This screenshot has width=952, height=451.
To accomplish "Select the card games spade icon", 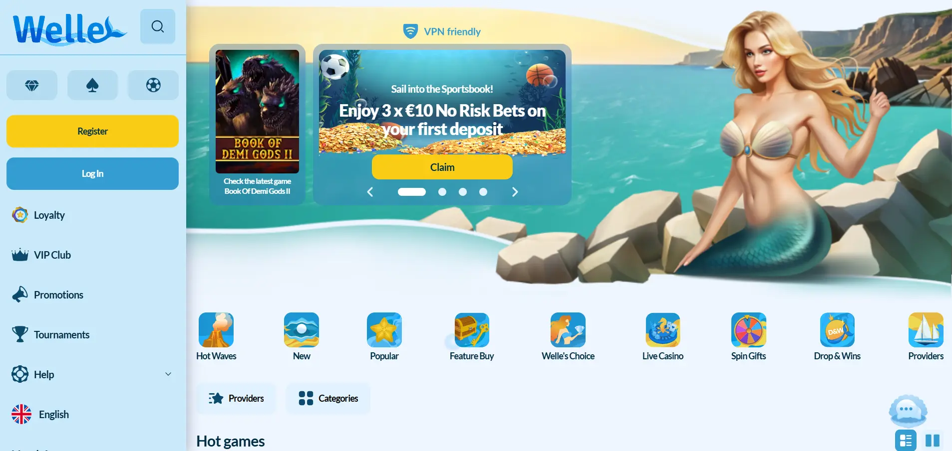I will click(x=92, y=85).
